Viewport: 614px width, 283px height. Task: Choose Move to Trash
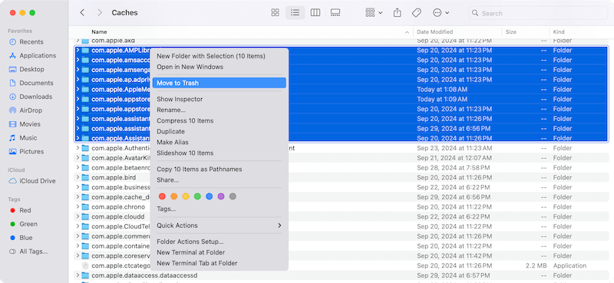point(220,83)
